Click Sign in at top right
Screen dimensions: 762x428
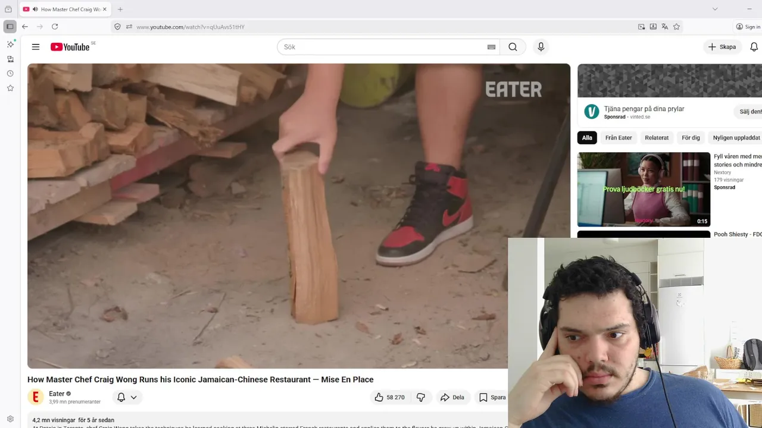pyautogui.click(x=748, y=27)
